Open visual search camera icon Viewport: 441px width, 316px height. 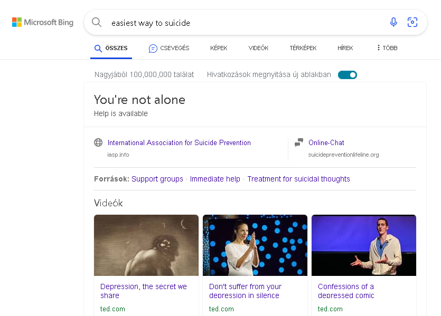[412, 22]
